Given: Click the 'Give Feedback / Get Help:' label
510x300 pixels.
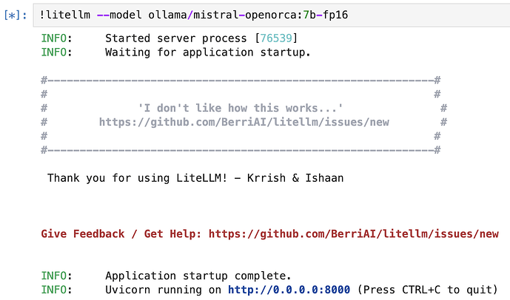Looking at the screenshot, I should pos(121,233).
